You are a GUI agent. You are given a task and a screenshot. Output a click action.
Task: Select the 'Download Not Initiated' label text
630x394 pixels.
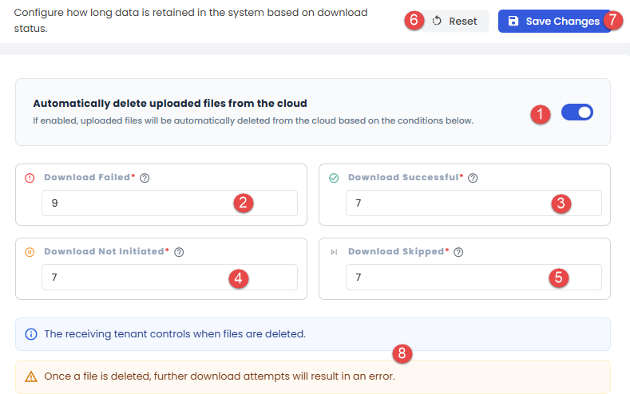(104, 251)
